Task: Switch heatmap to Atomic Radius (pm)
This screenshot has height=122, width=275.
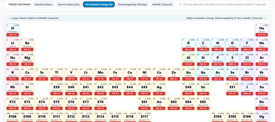Action: point(69,4)
